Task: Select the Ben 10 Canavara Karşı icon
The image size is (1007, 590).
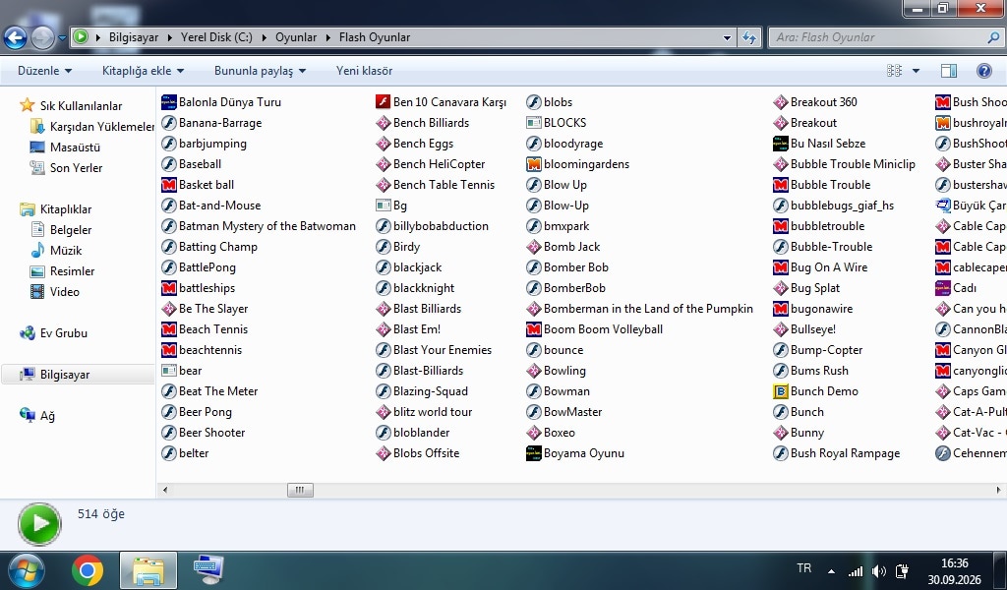Action: 384,102
